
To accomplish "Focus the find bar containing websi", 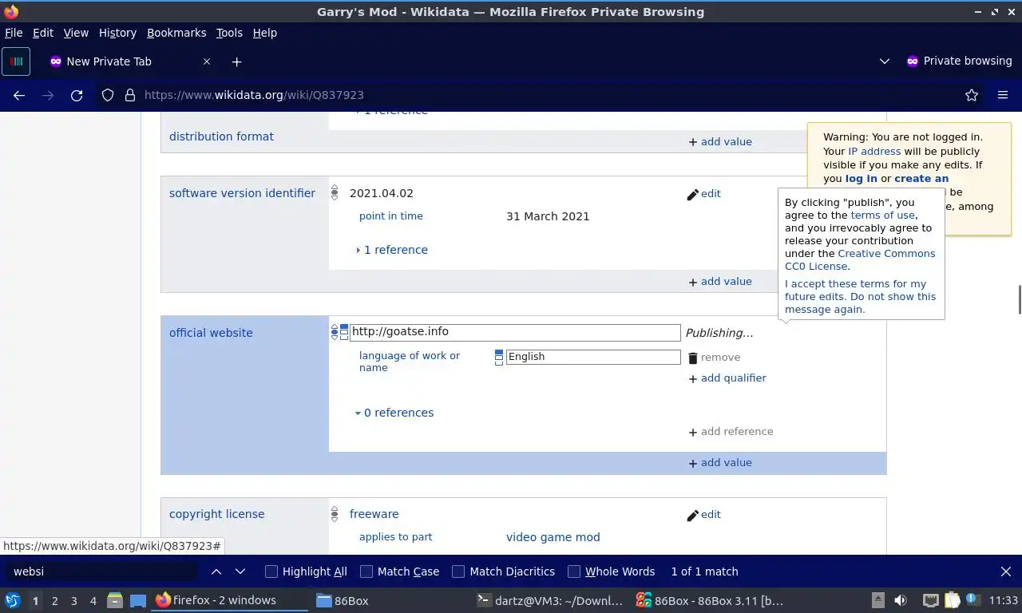I will [x=102, y=571].
